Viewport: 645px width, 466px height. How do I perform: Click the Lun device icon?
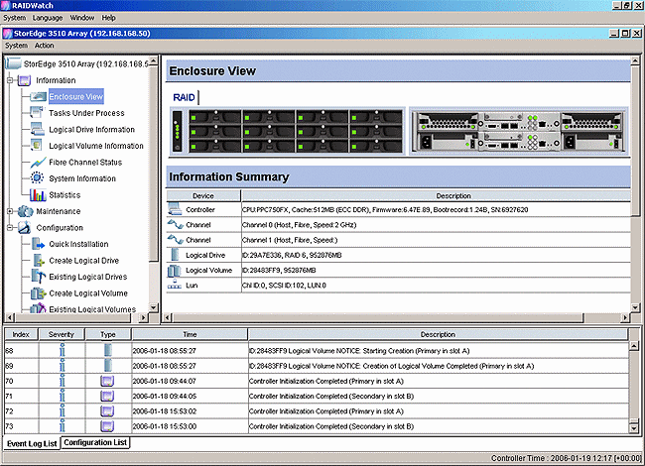point(175,285)
